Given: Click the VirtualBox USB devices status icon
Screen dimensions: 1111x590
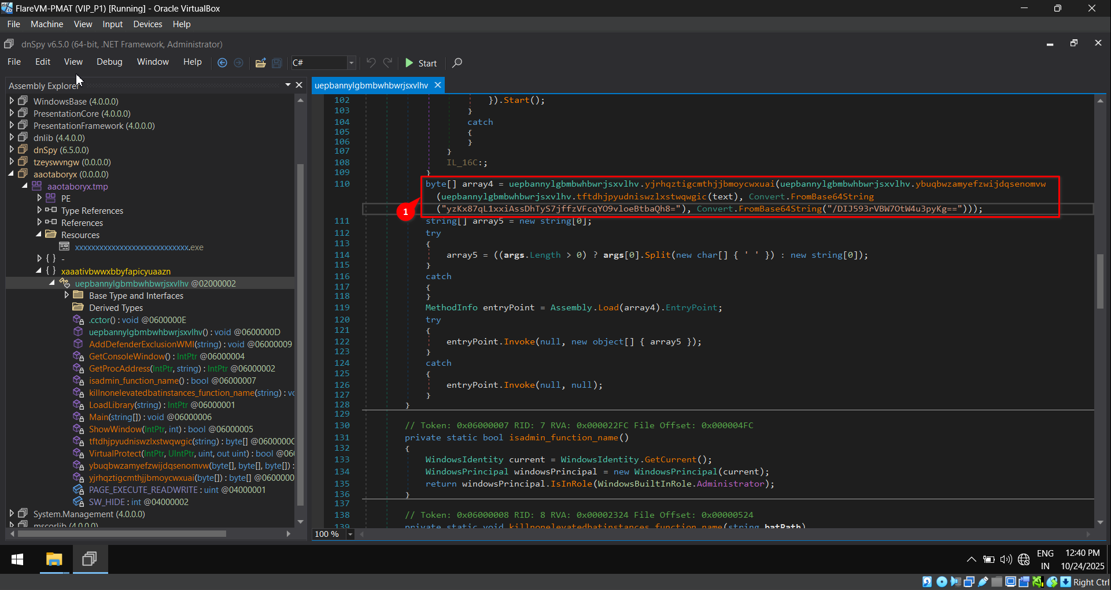Looking at the screenshot, I should 983,582.
